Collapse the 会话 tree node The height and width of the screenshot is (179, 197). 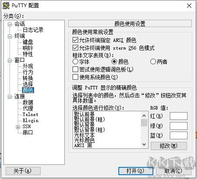[10, 24]
